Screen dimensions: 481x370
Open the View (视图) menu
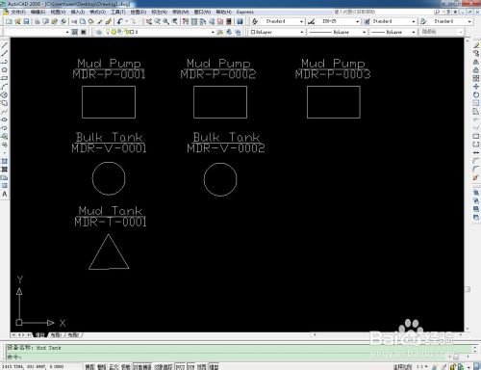58,12
